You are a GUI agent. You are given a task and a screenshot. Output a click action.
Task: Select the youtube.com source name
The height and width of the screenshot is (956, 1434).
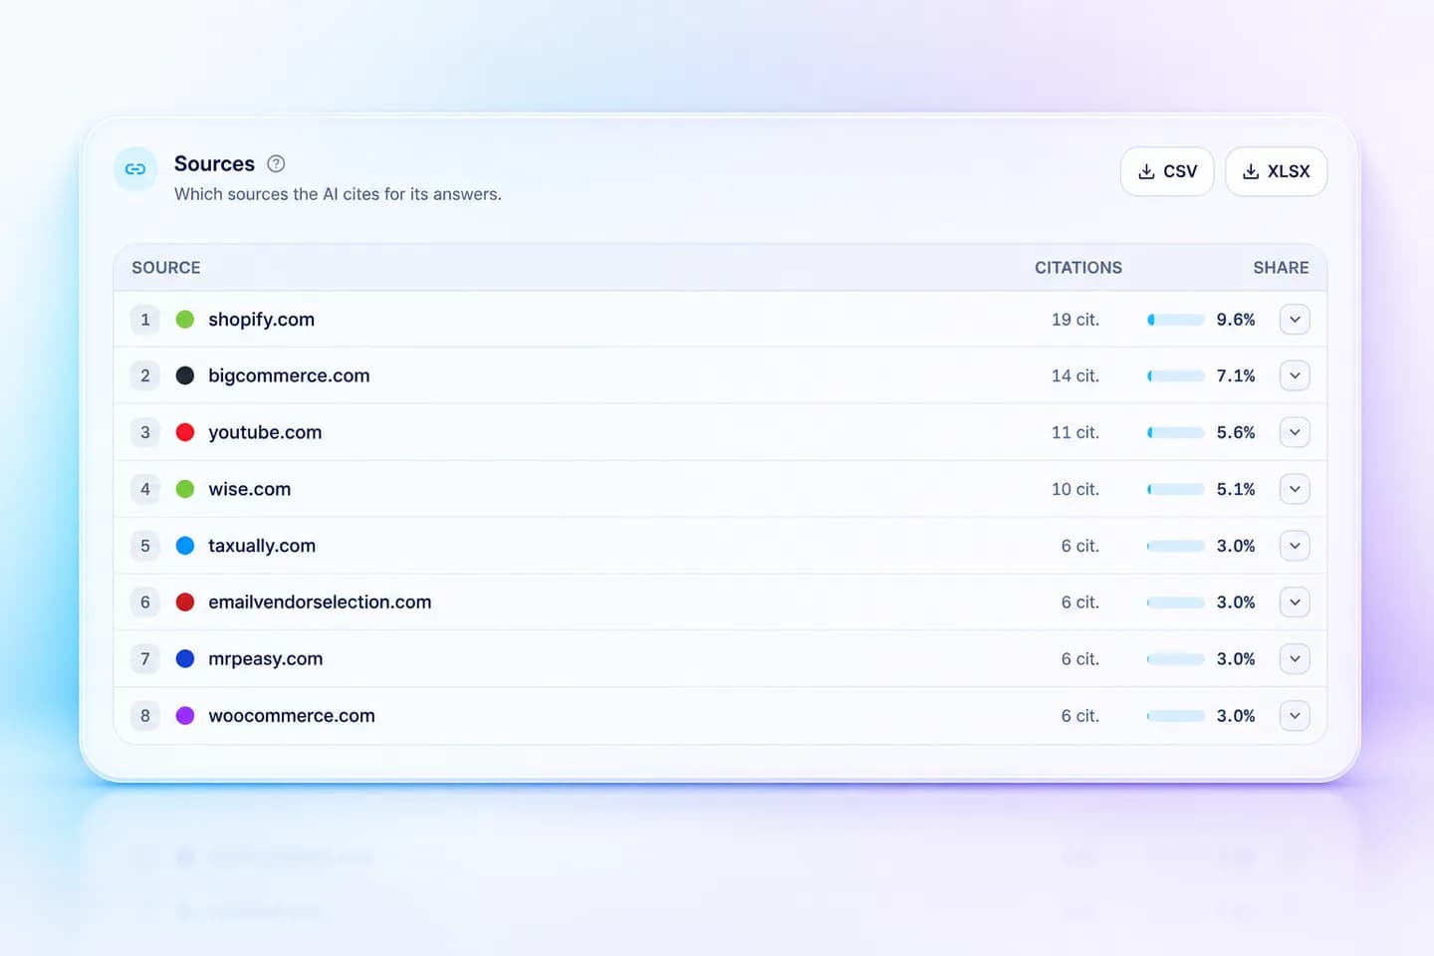tap(265, 432)
